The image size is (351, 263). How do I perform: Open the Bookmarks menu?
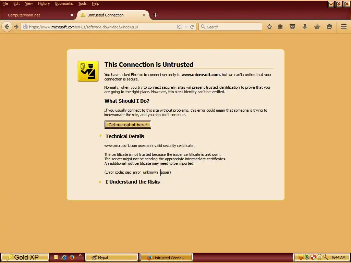pos(64,3)
